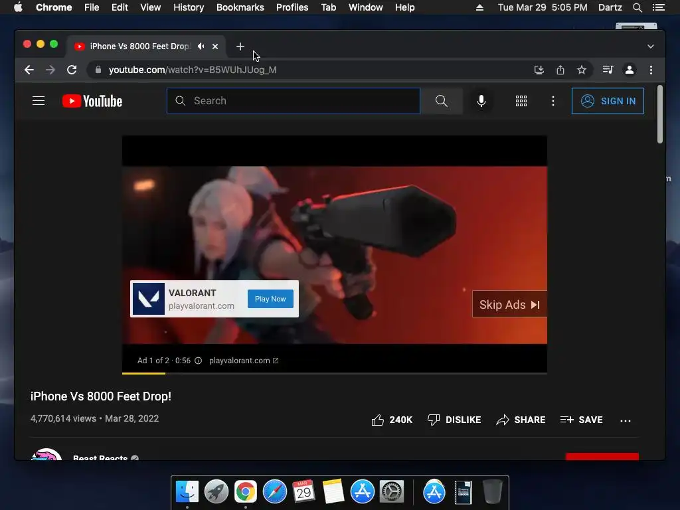Go forward with browser forward arrow
The height and width of the screenshot is (510, 680).
click(x=50, y=70)
